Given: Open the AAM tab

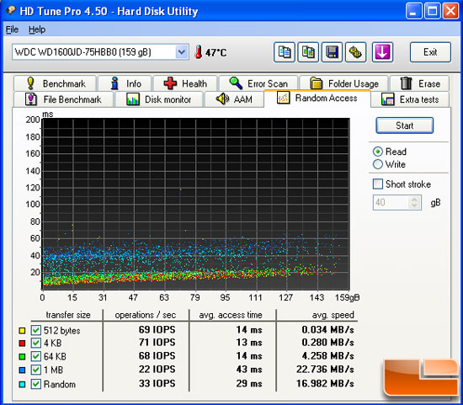Looking at the screenshot, I should click(x=234, y=99).
